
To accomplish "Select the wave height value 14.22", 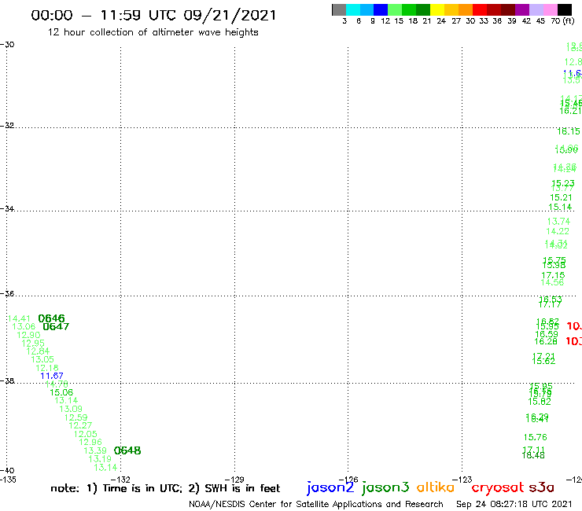I will point(558,231).
